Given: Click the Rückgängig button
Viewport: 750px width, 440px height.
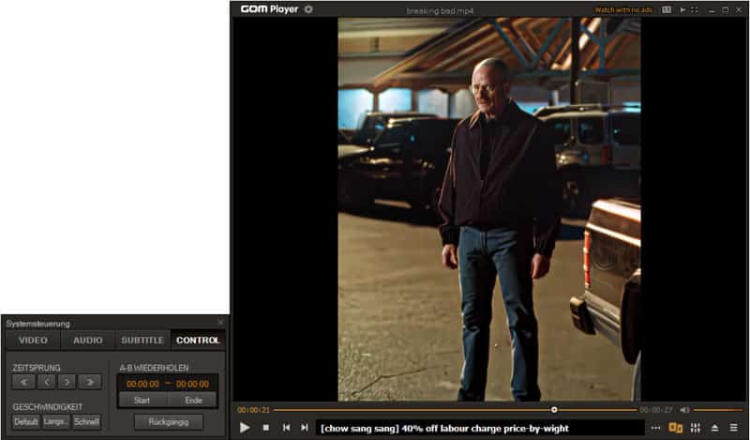Looking at the screenshot, I should [169, 422].
